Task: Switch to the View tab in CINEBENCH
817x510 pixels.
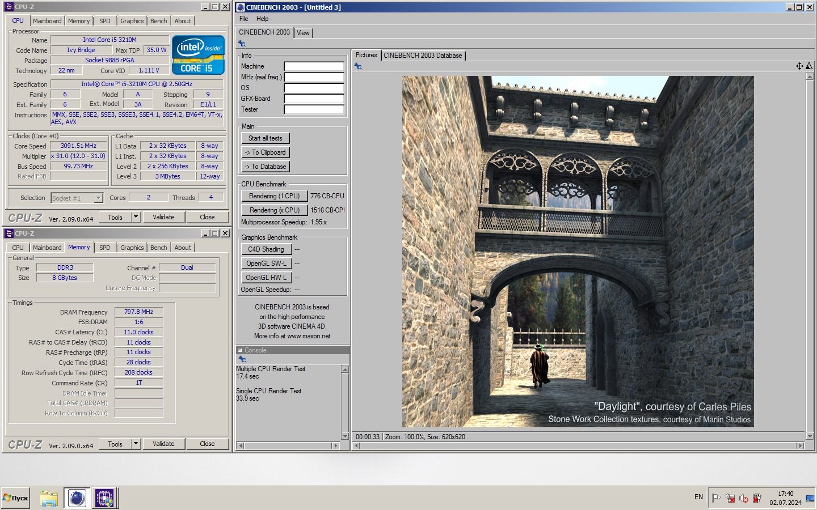Action: [x=304, y=33]
